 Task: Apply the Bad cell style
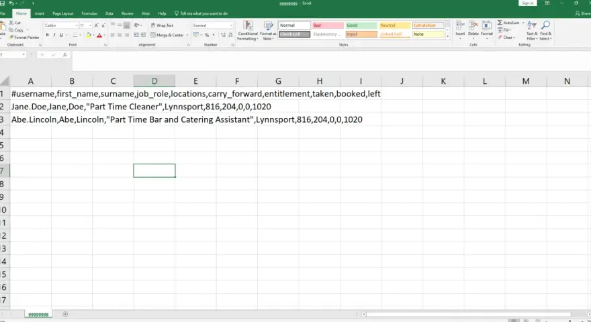pos(328,25)
